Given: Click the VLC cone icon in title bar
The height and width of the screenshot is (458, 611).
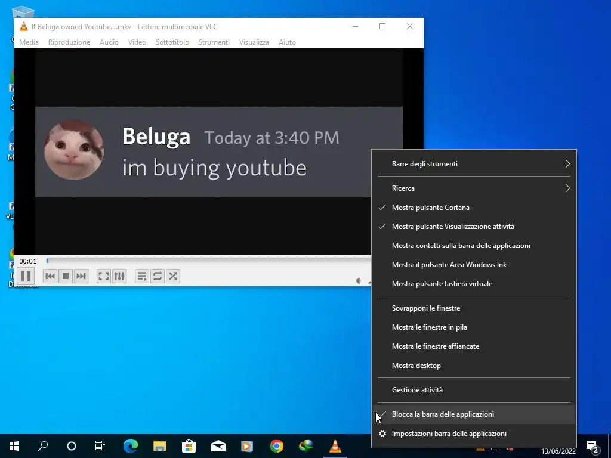Looking at the screenshot, I should pos(23,26).
